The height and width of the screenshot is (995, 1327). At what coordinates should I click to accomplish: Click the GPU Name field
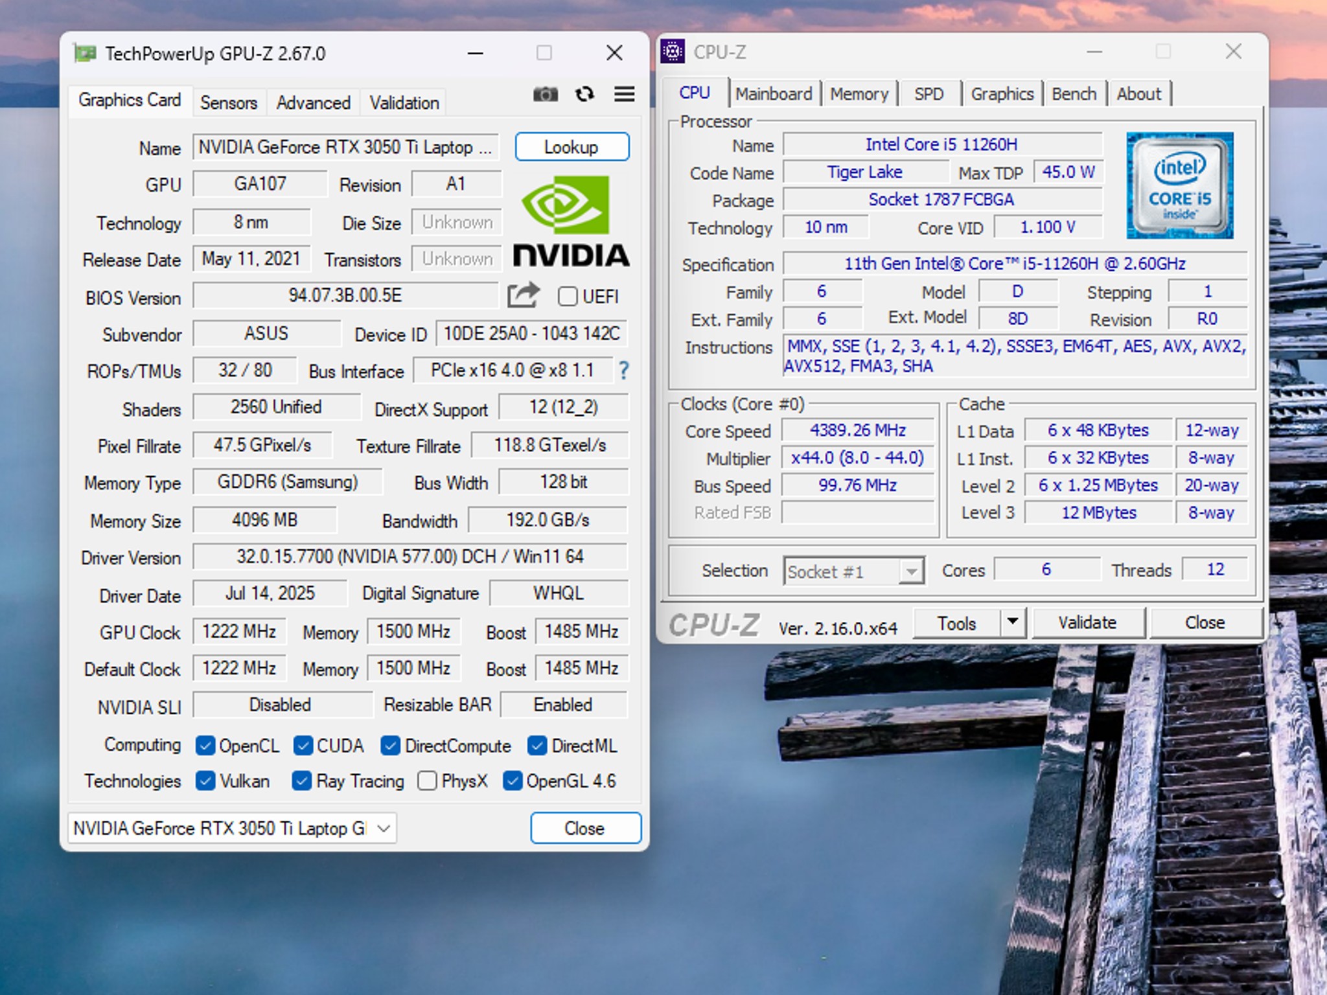coord(345,147)
